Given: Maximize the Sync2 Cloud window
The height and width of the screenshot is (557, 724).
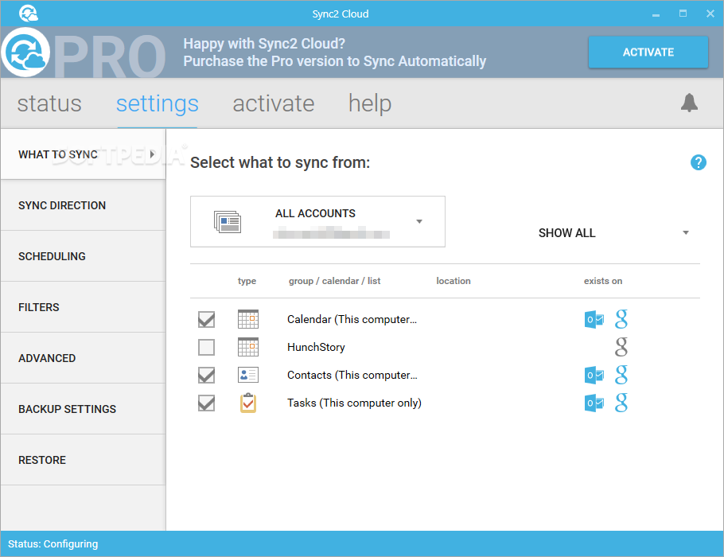Looking at the screenshot, I should point(683,14).
